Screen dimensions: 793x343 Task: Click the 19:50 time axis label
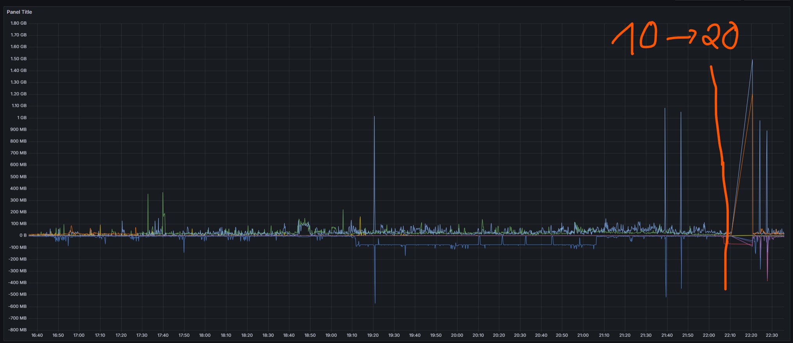436,336
